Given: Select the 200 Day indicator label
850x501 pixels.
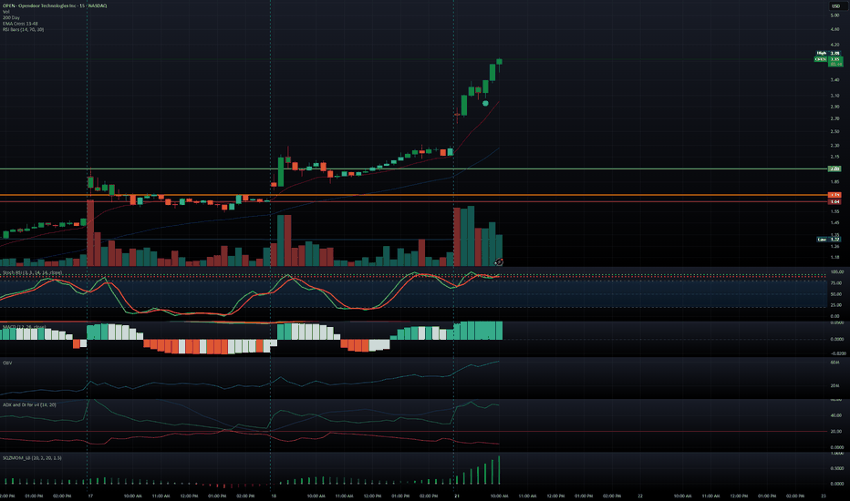Looking at the screenshot, I should [11, 17].
